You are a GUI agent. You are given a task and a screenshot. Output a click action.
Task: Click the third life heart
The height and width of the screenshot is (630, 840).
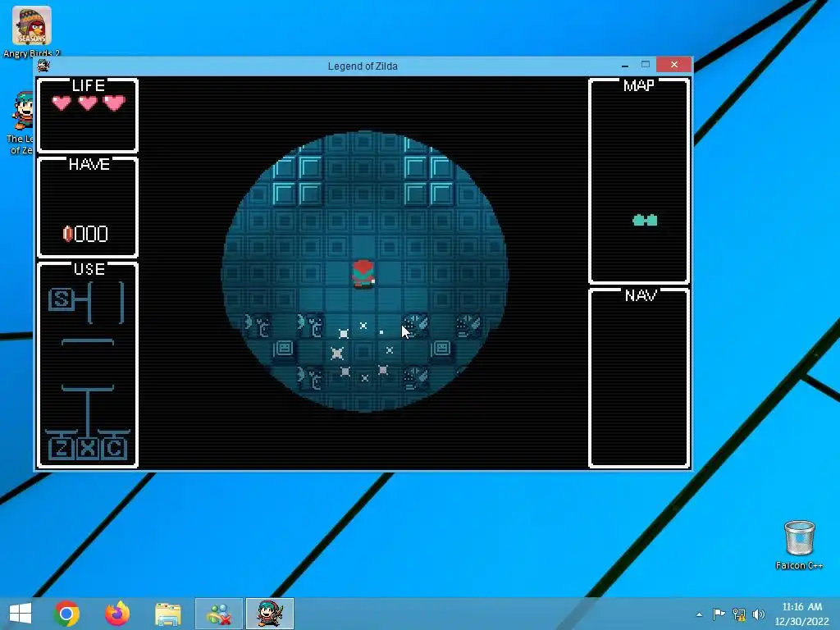point(114,103)
